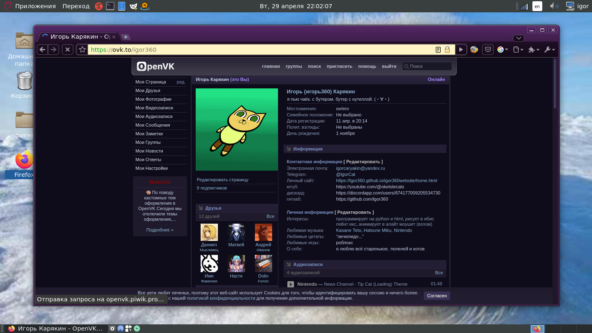Open reader view icon in address bar
This screenshot has height=333, width=592.
[x=438, y=50]
